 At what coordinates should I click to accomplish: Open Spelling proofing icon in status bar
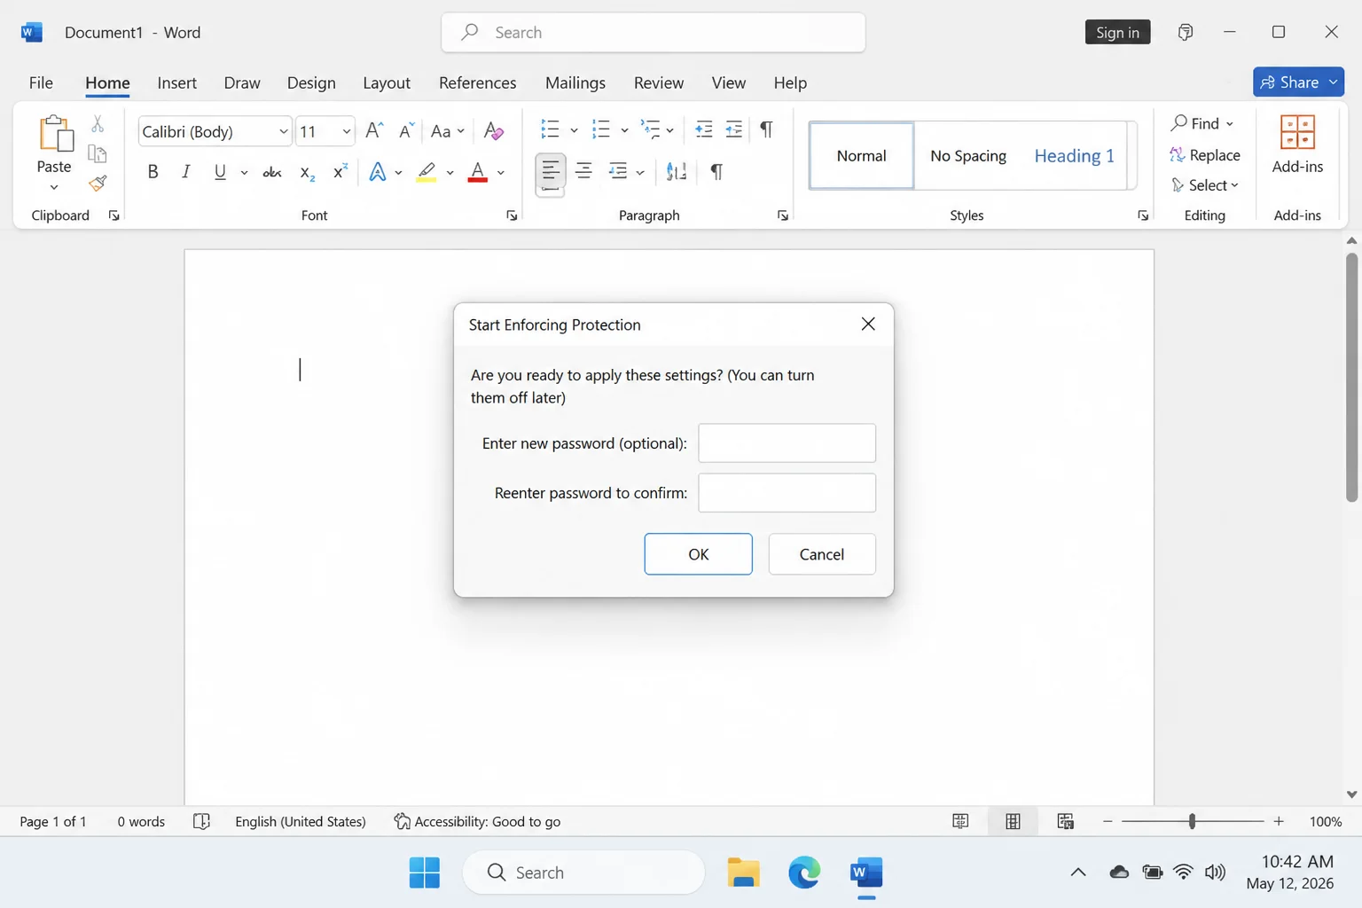click(x=201, y=821)
